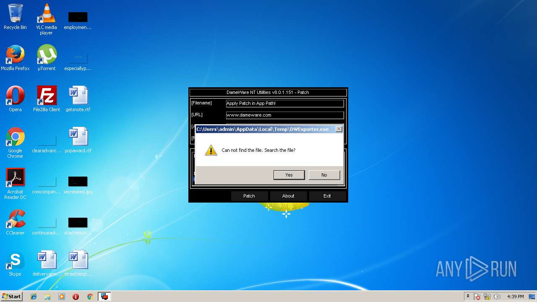Open Recycle Bin desktop icon
Viewport: 537px width, 302px height.
15,17
